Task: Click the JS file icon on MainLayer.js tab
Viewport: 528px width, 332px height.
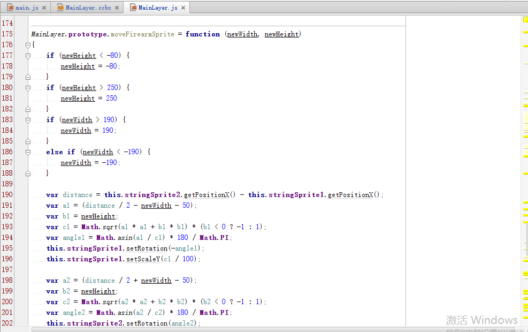Action: [x=134, y=7]
